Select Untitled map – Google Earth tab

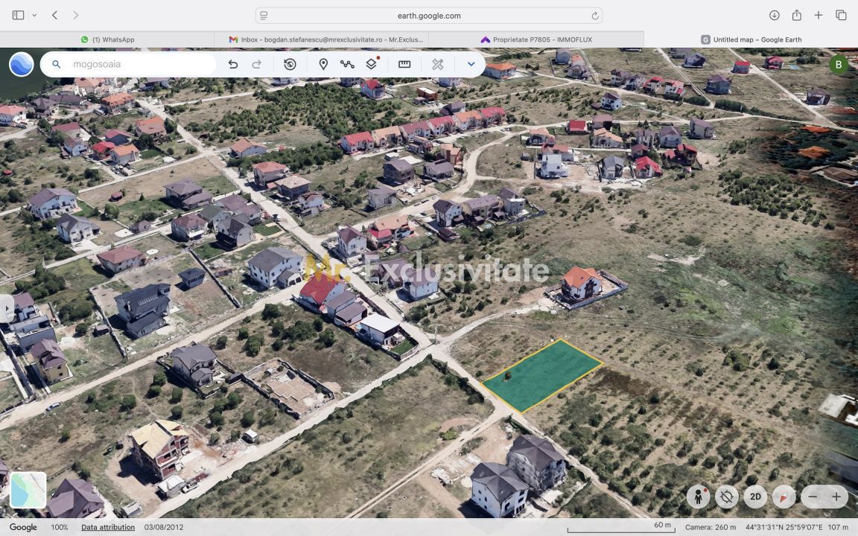[x=751, y=39]
